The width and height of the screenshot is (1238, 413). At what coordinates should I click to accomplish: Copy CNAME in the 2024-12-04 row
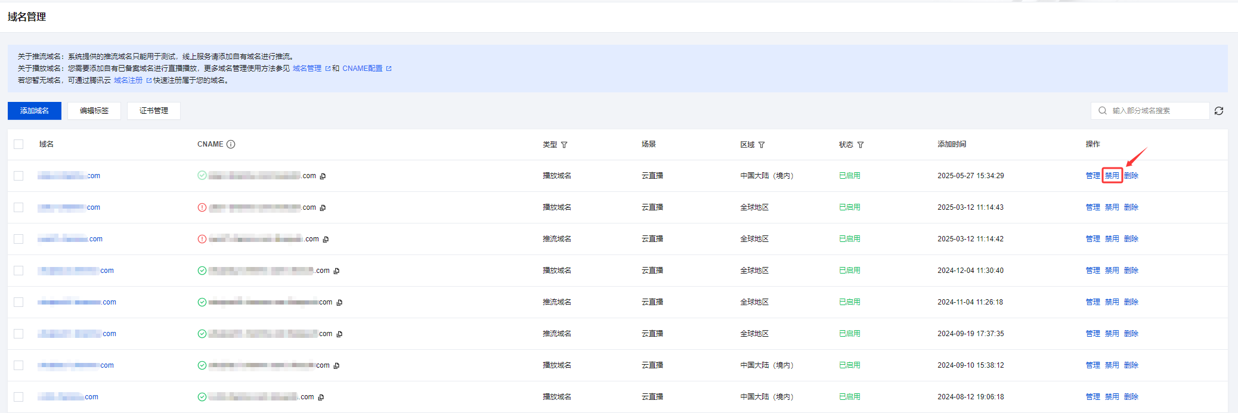point(336,271)
